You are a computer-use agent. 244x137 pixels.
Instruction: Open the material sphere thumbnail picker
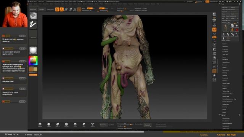coord(33,51)
